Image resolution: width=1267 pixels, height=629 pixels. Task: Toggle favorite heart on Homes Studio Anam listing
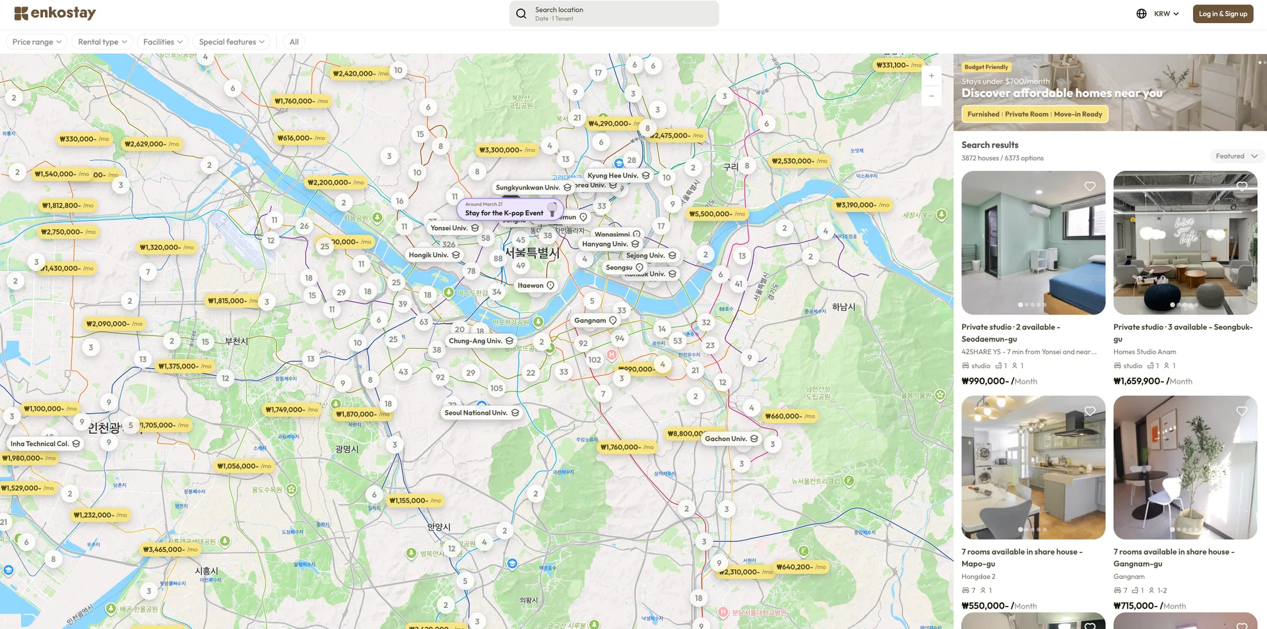pos(1241,187)
